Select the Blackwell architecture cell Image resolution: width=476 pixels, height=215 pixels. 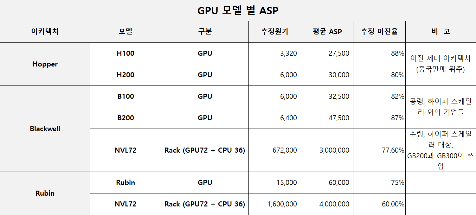click(x=45, y=129)
